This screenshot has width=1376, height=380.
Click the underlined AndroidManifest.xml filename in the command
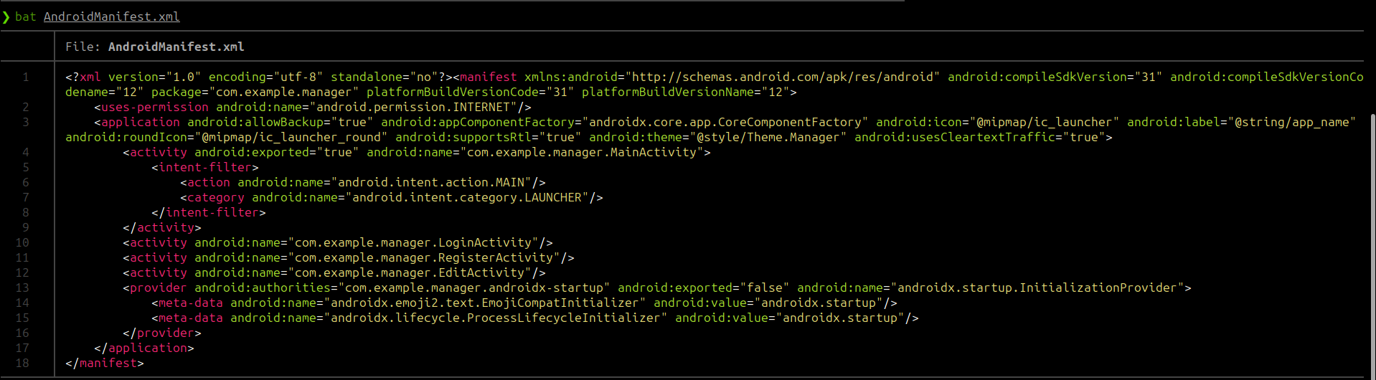click(111, 16)
